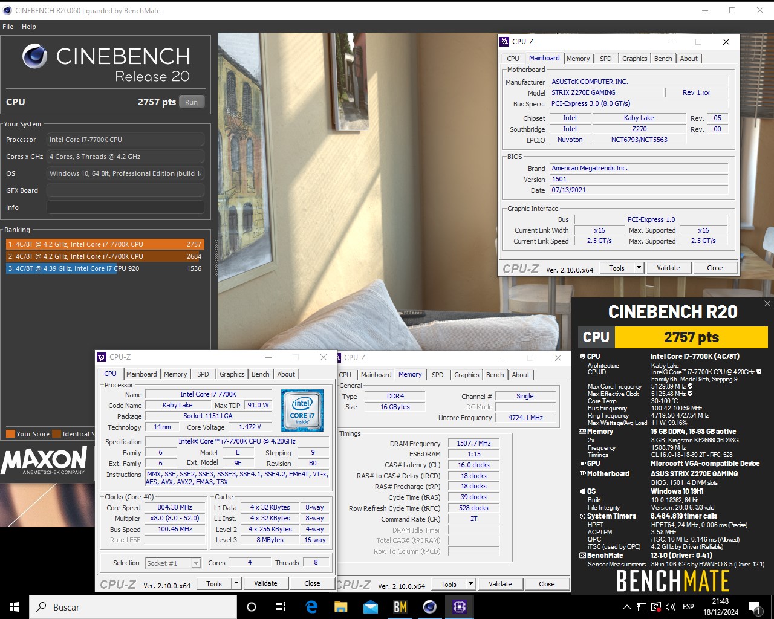Switch to BenchMate taskbar icon
The width and height of the screenshot is (774, 619).
(400, 607)
